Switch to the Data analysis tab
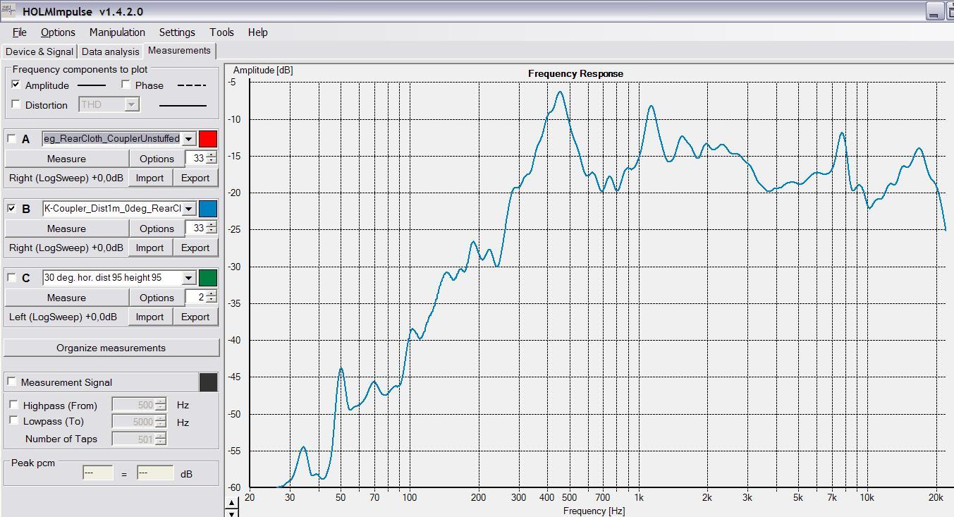 [x=111, y=51]
